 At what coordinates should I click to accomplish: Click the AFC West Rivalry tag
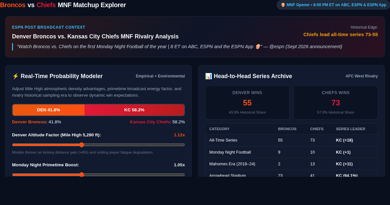click(x=362, y=76)
